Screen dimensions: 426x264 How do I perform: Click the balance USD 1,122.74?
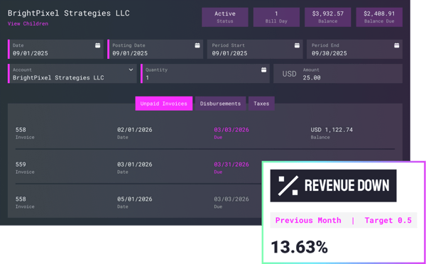[332, 130]
